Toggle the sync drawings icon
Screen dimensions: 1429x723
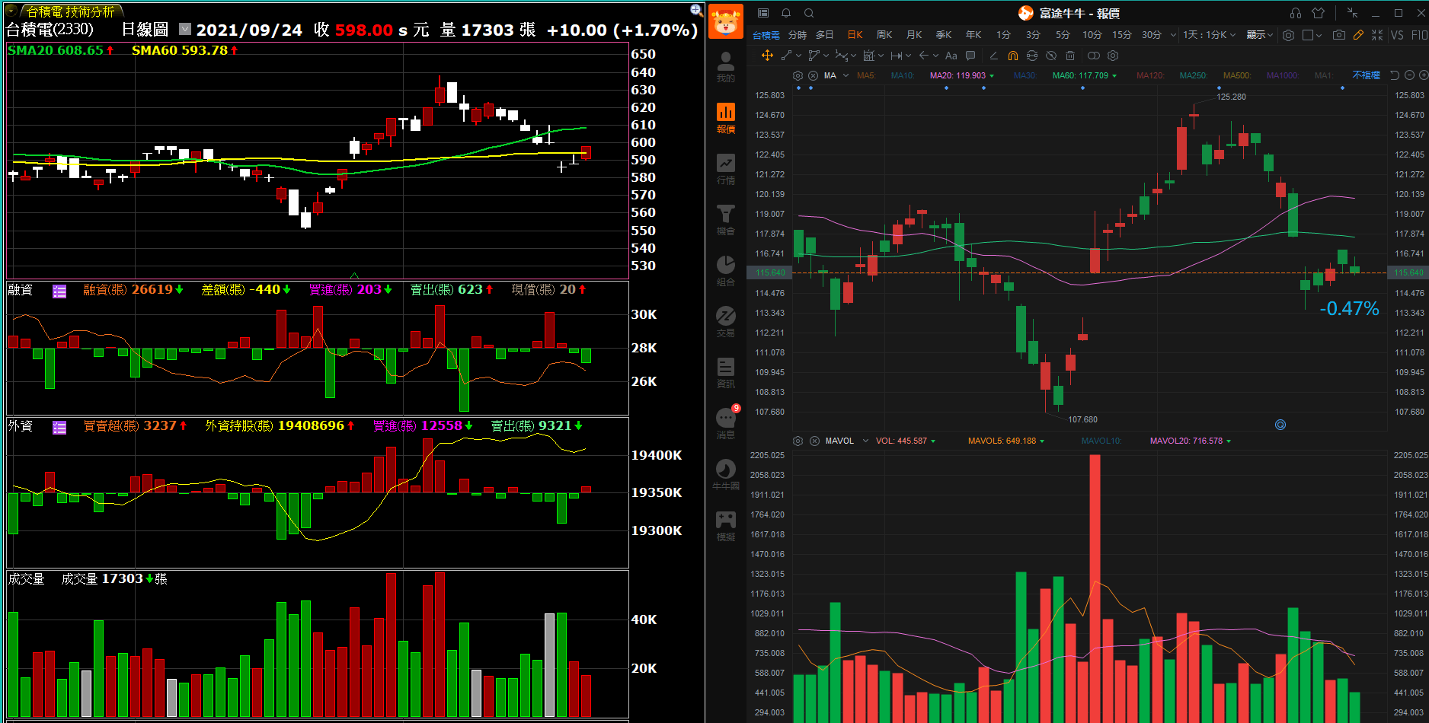1032,56
